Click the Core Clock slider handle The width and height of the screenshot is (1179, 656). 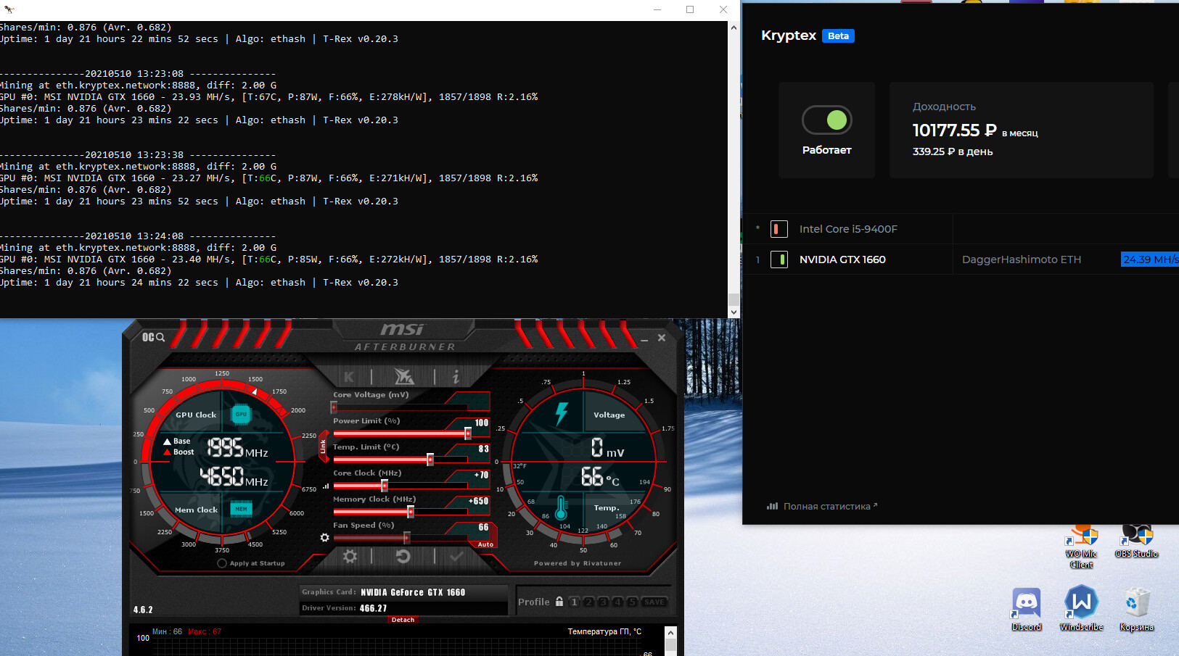[x=385, y=486]
